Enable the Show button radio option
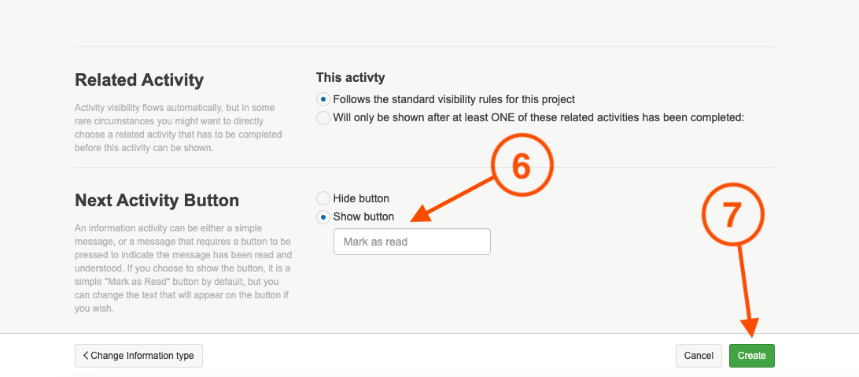The height and width of the screenshot is (377, 859). pos(323,216)
